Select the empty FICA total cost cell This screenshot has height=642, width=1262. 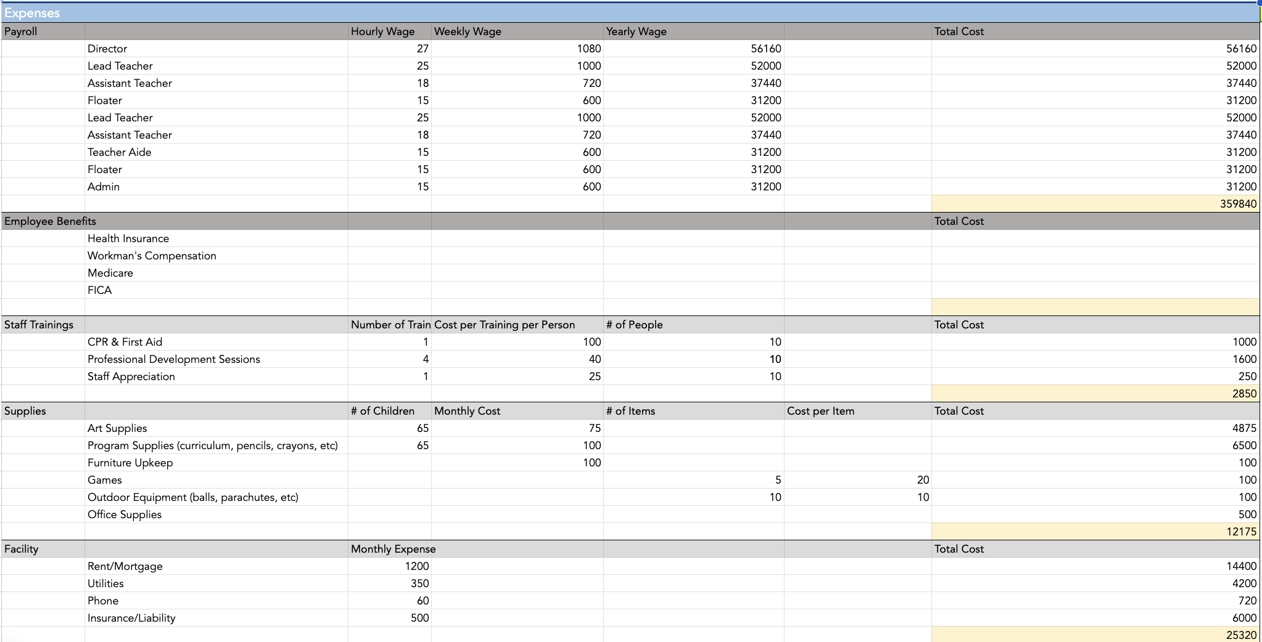(x=1092, y=290)
